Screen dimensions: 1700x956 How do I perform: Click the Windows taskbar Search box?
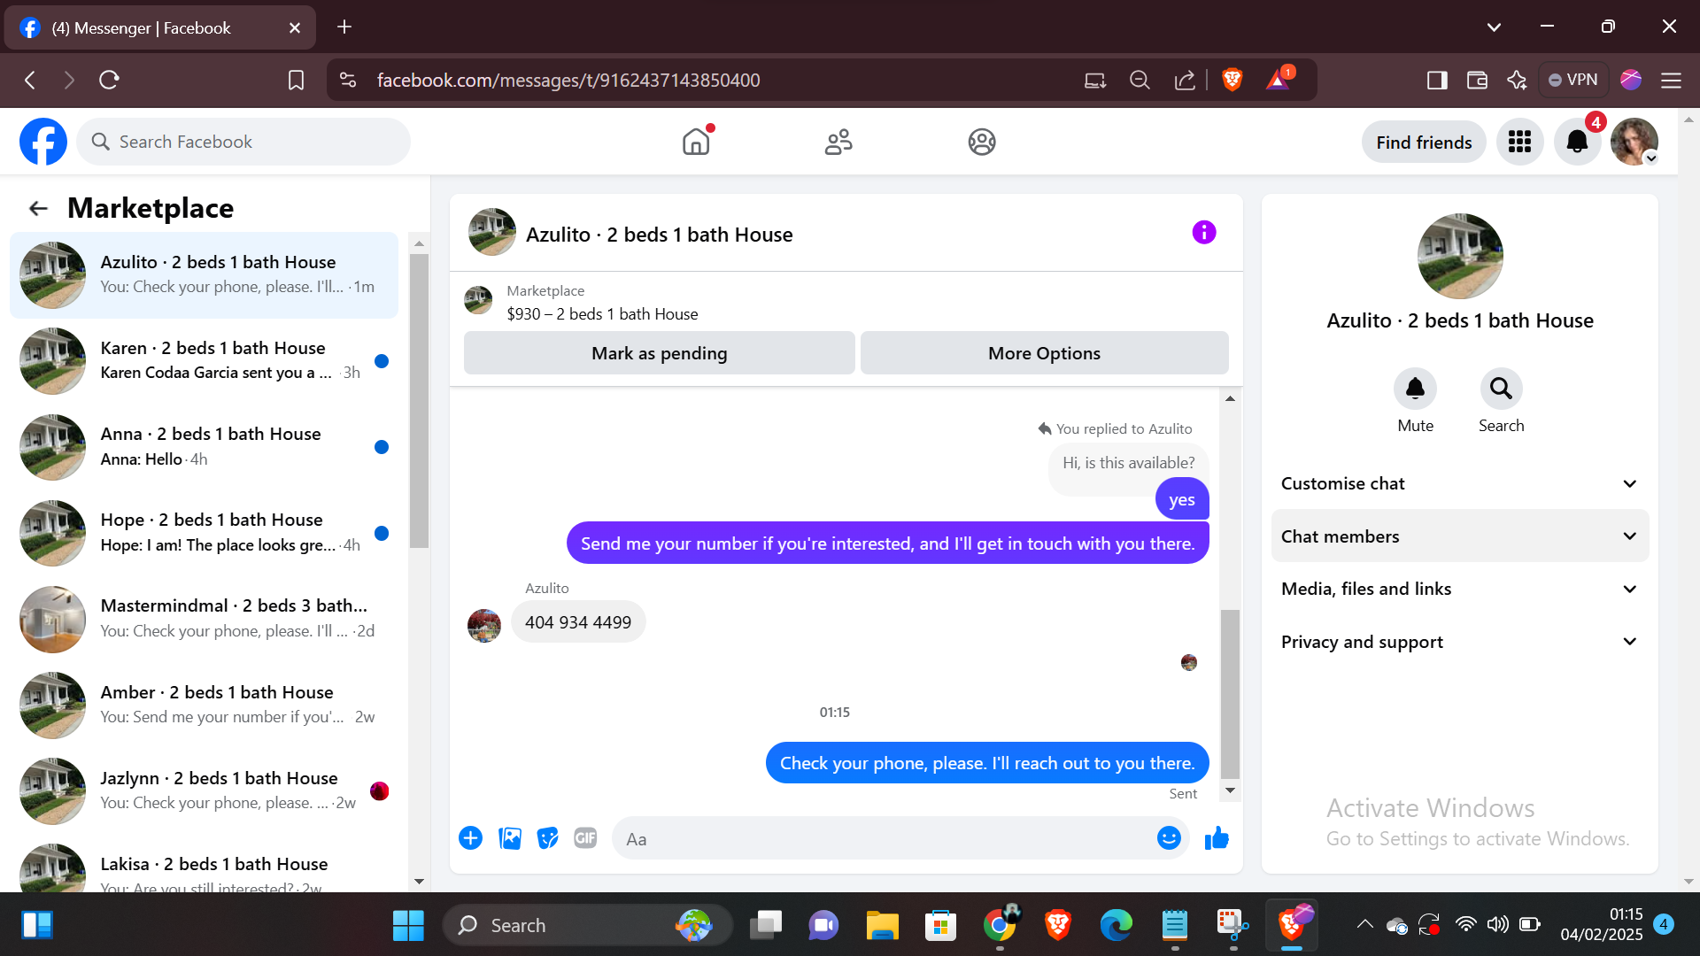coord(588,925)
